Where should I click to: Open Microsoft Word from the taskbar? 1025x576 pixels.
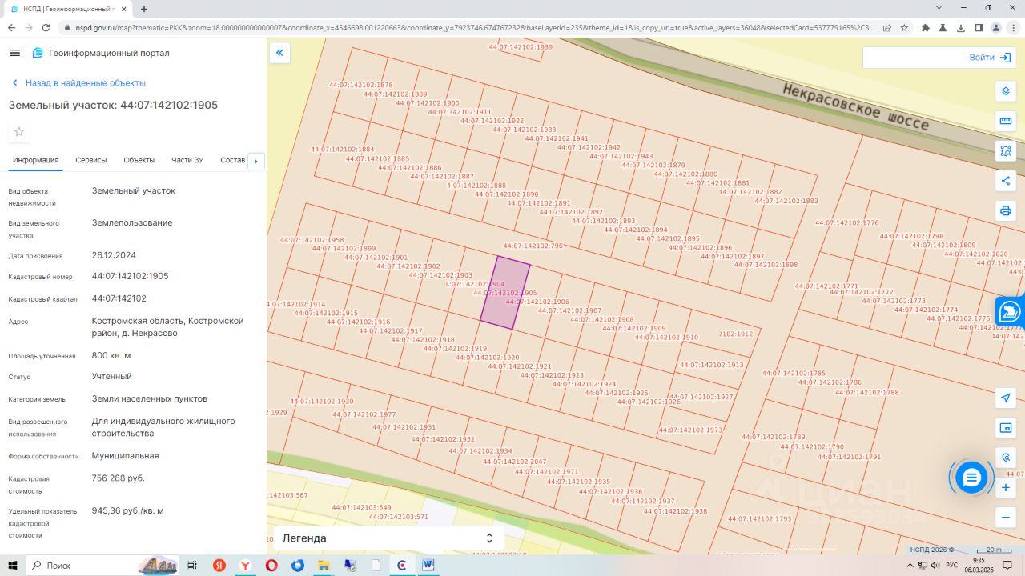(x=428, y=566)
